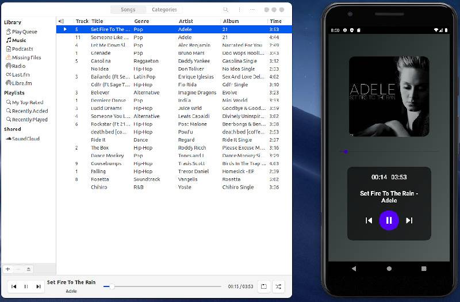The image size is (460, 302).
Task: Tap the settings gear in phone status bar
Action: [x=345, y=30]
